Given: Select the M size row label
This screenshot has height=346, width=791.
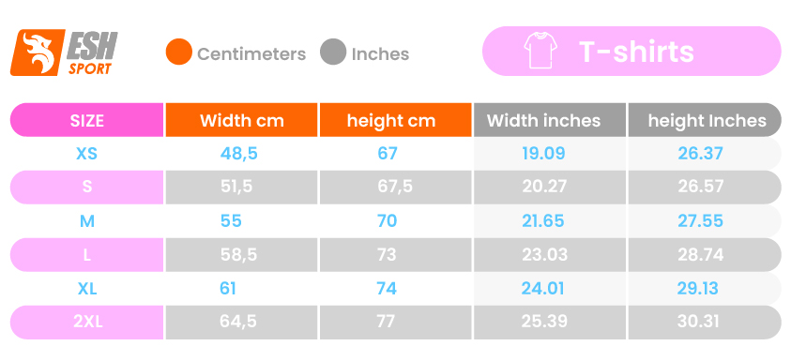Looking at the screenshot, I should (86, 221).
